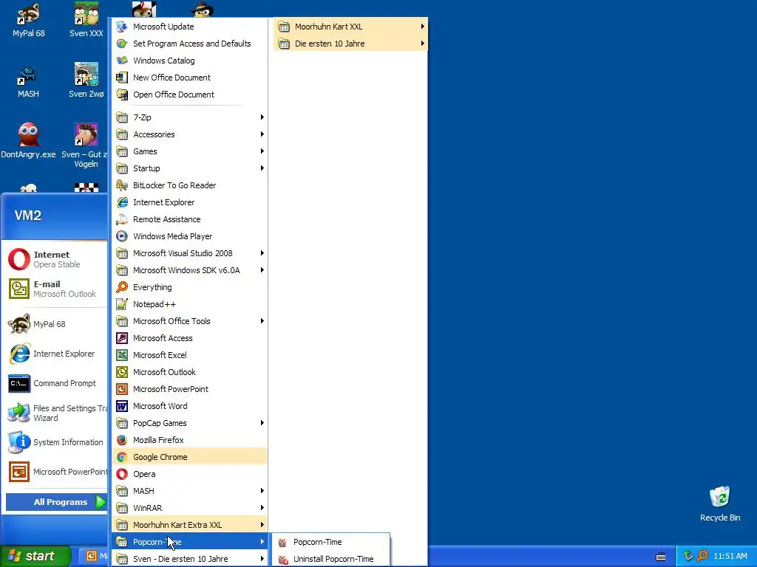This screenshot has height=567, width=757.
Task: Launch Microsoft Word
Action: pos(190,406)
